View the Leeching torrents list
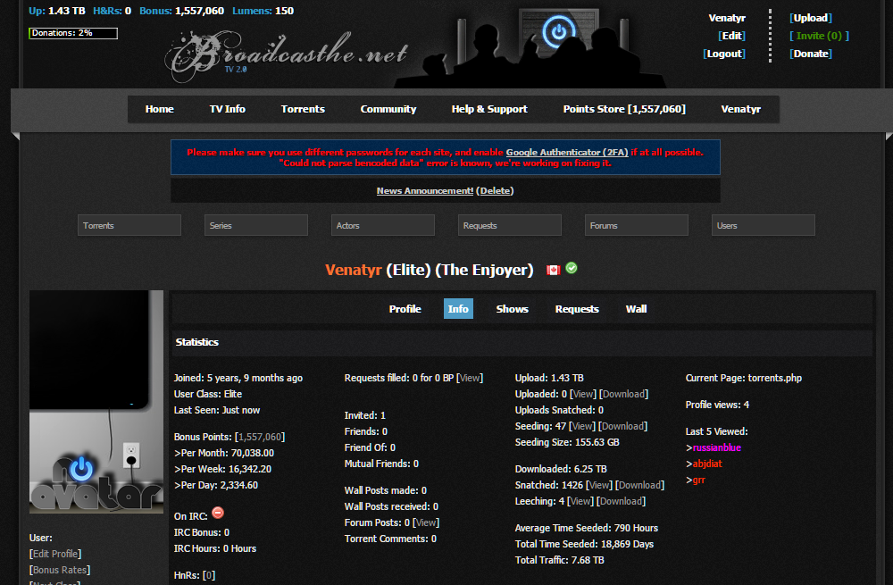Viewport: 893px width, 585px height. pos(580,501)
